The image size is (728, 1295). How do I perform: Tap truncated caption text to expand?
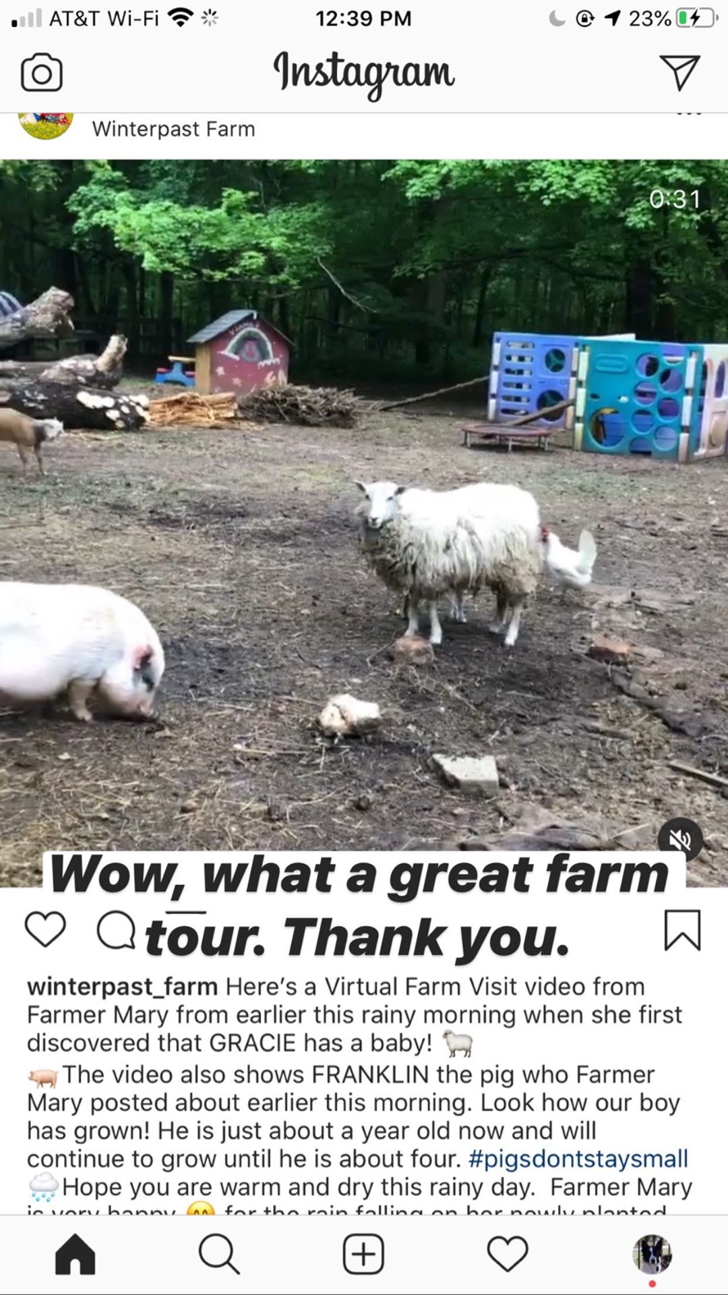pos(347,1209)
